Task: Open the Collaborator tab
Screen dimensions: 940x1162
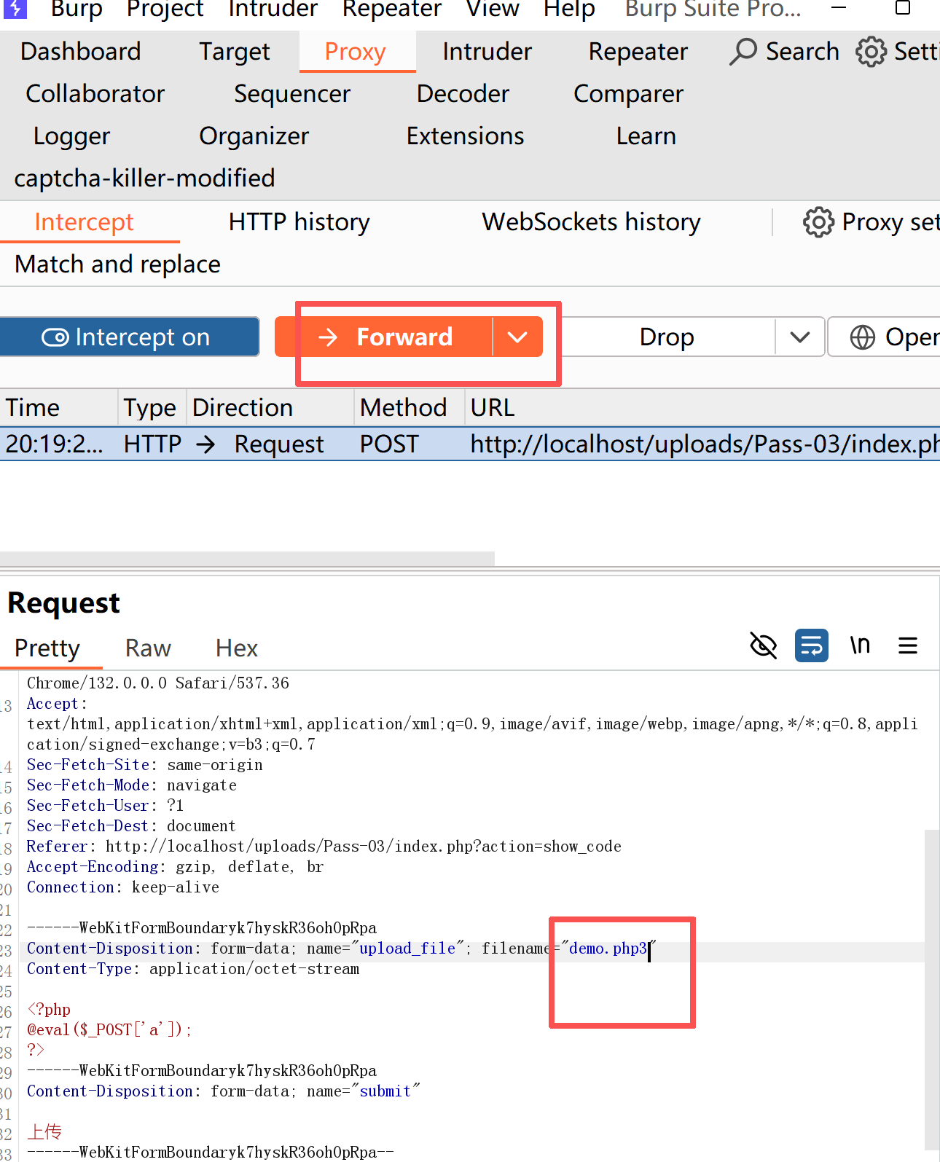Action: (95, 94)
